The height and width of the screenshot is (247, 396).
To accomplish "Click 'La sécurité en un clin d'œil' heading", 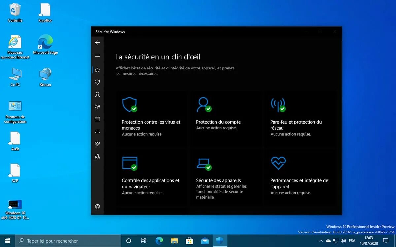I will (158, 57).
